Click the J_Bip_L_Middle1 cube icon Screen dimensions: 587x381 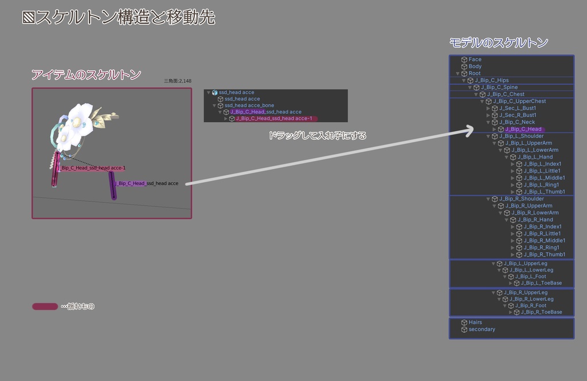click(x=519, y=178)
